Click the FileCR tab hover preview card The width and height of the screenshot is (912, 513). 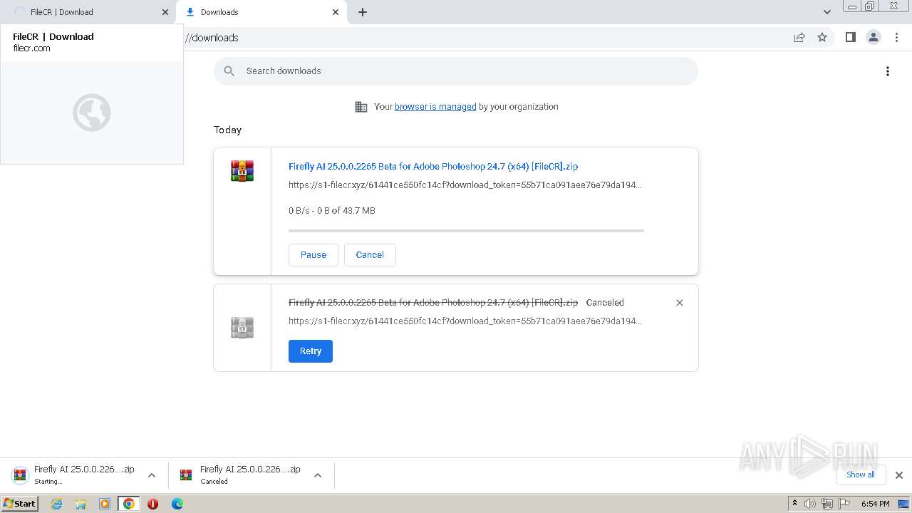click(x=92, y=94)
